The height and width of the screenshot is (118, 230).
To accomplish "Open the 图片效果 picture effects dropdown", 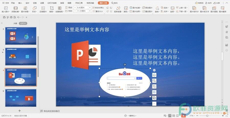I will (x=135, y=11).
